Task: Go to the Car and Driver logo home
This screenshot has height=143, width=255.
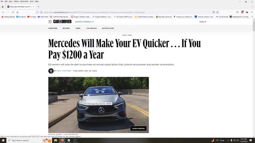Action: tap(62, 21)
